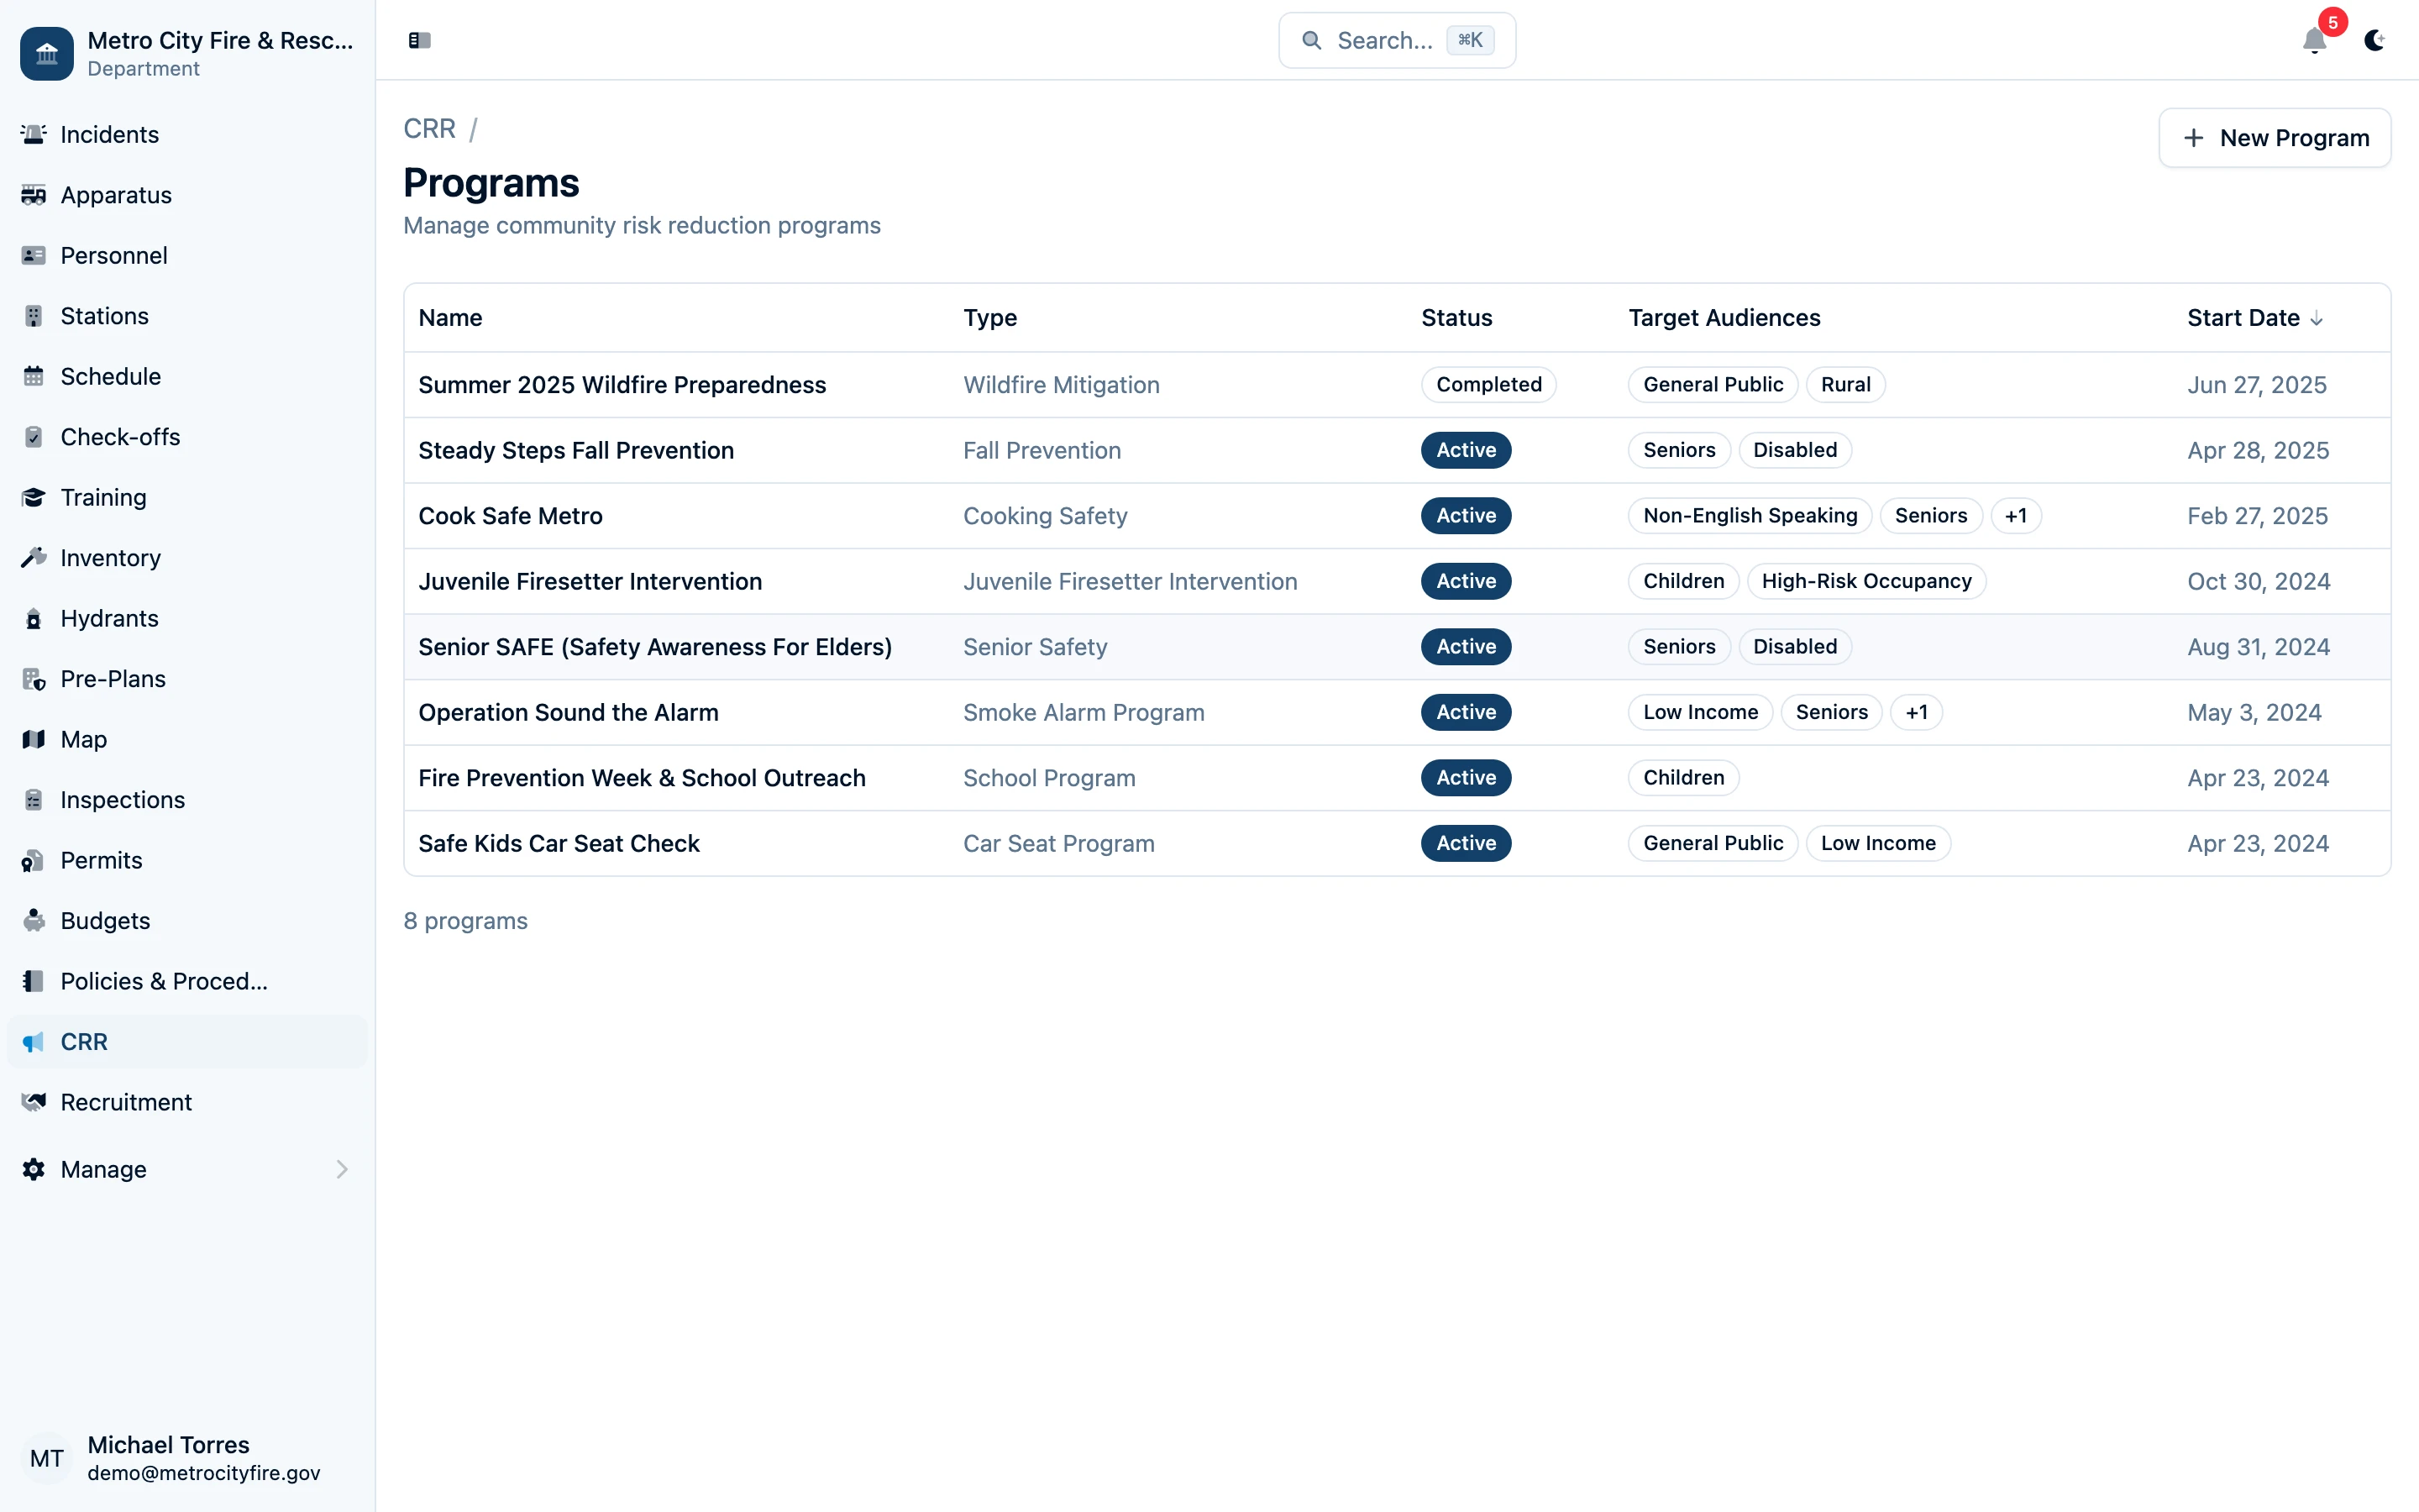2419x1512 pixels.
Task: Collapse the sidebar with panel icon
Action: pyautogui.click(x=419, y=41)
